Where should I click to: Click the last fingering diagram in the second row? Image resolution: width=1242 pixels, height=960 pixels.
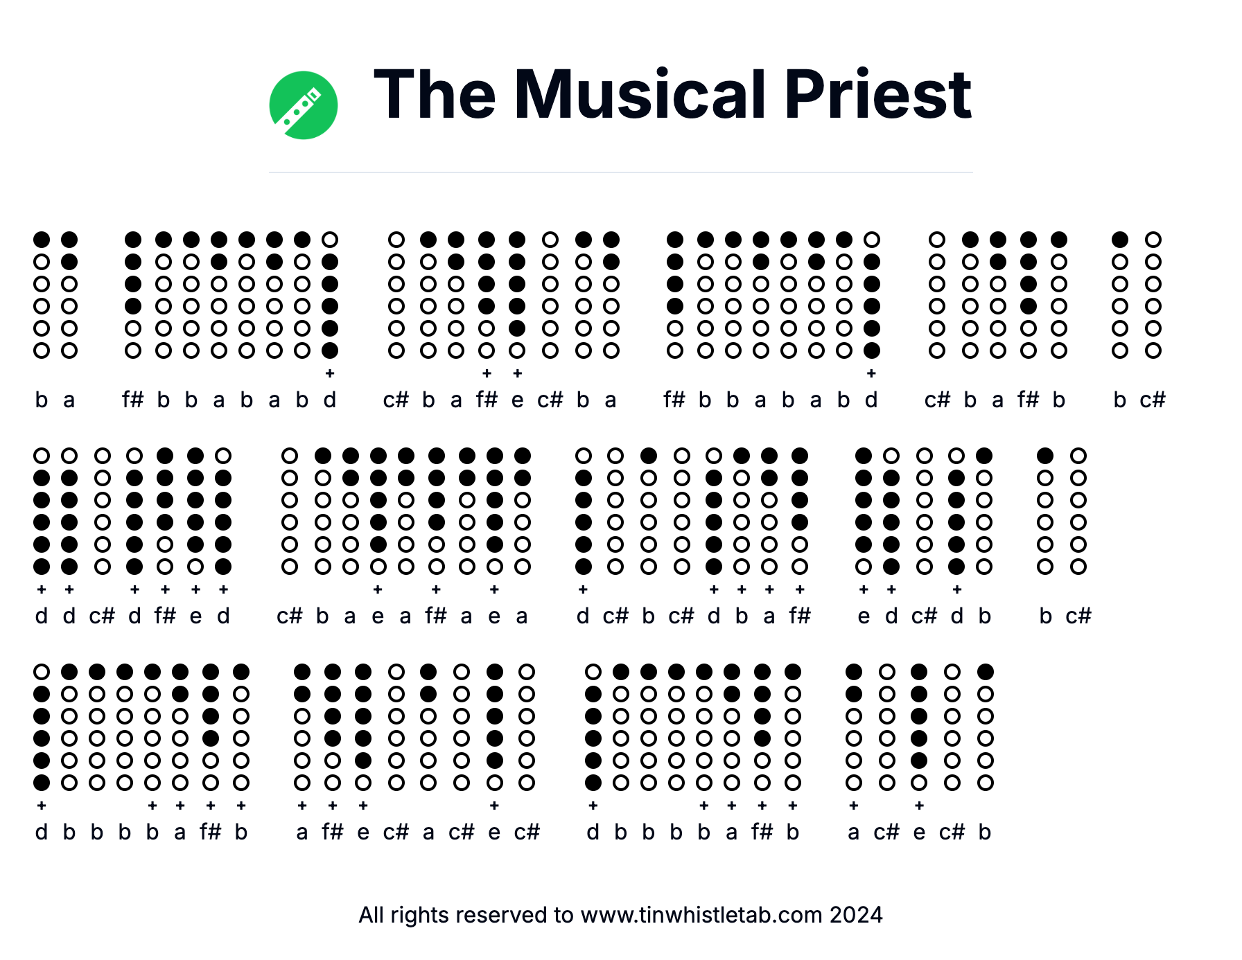(x=1078, y=511)
